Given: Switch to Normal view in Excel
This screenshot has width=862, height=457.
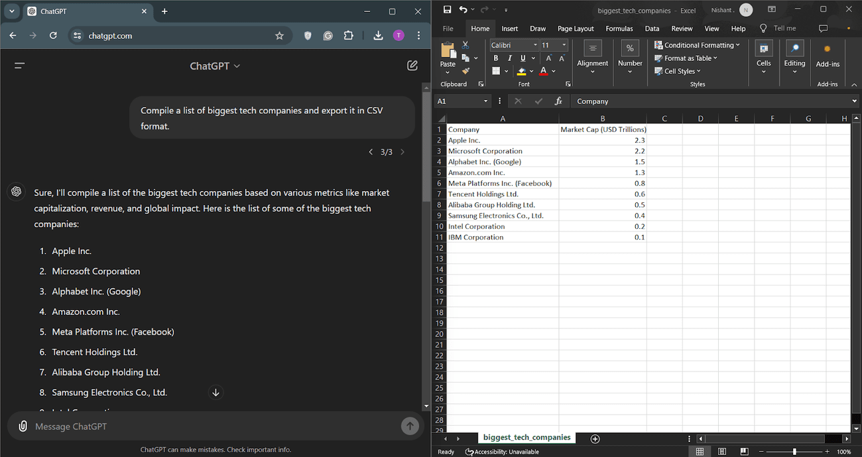Looking at the screenshot, I should point(700,452).
